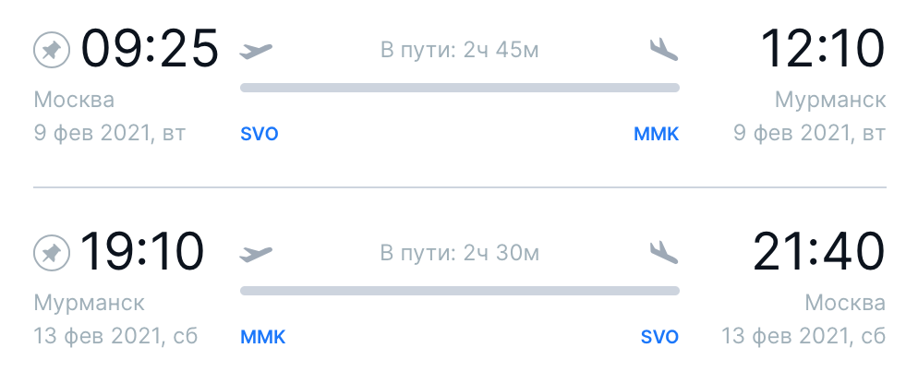Click takeoff plane icon on return flight
This screenshot has width=918, height=384.
pos(256,254)
